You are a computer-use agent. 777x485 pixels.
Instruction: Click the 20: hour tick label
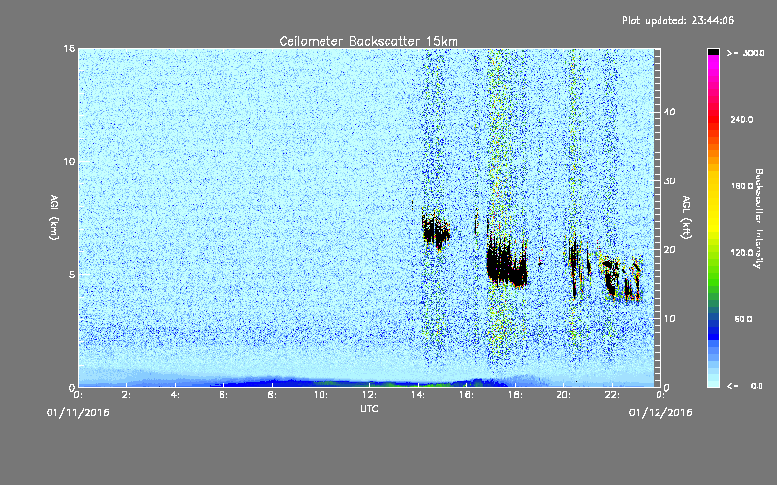563,395
